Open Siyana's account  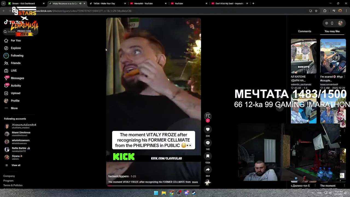click(x=14, y=157)
